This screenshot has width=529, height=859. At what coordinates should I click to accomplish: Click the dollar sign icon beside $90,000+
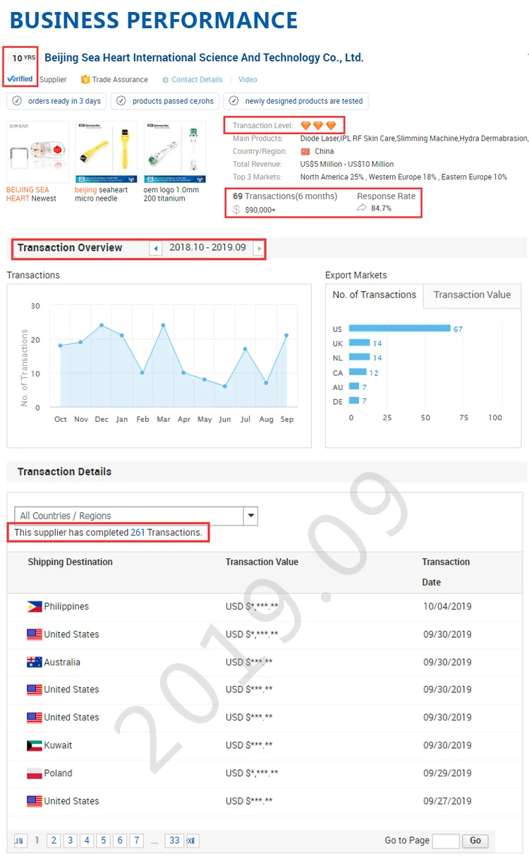237,210
